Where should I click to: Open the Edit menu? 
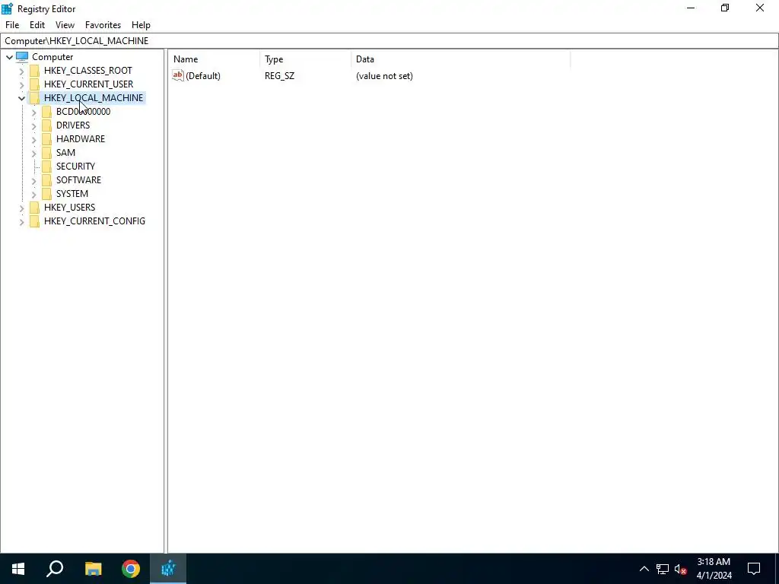point(37,25)
